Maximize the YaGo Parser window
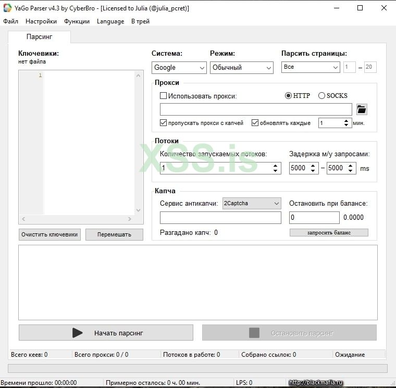The image size is (396, 388). (360, 8)
